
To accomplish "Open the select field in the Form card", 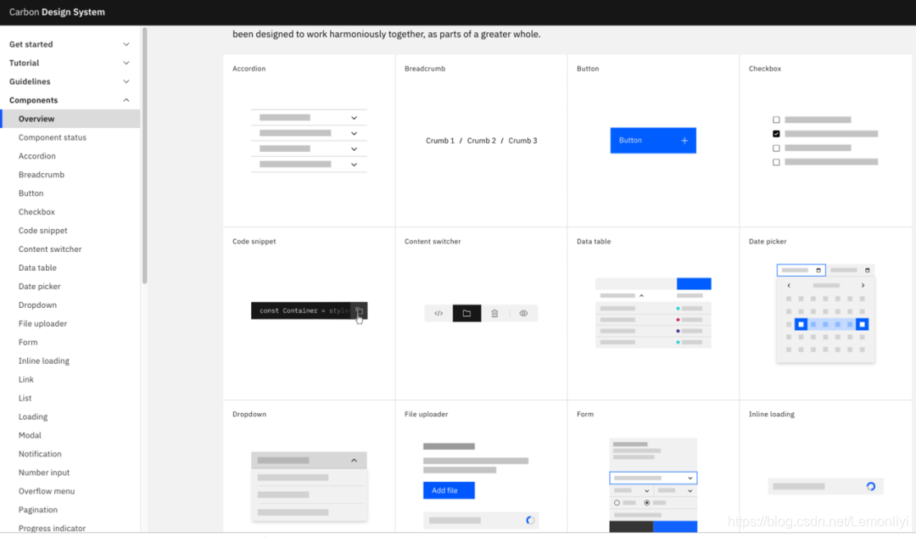I will click(653, 478).
